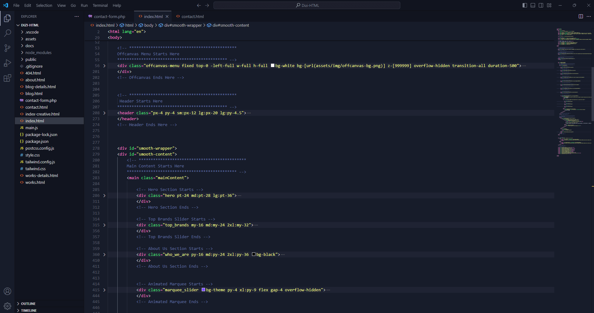The image size is (594, 313).
Task: Click the Dizi-HTML command center search box
Action: pyautogui.click(x=307, y=5)
